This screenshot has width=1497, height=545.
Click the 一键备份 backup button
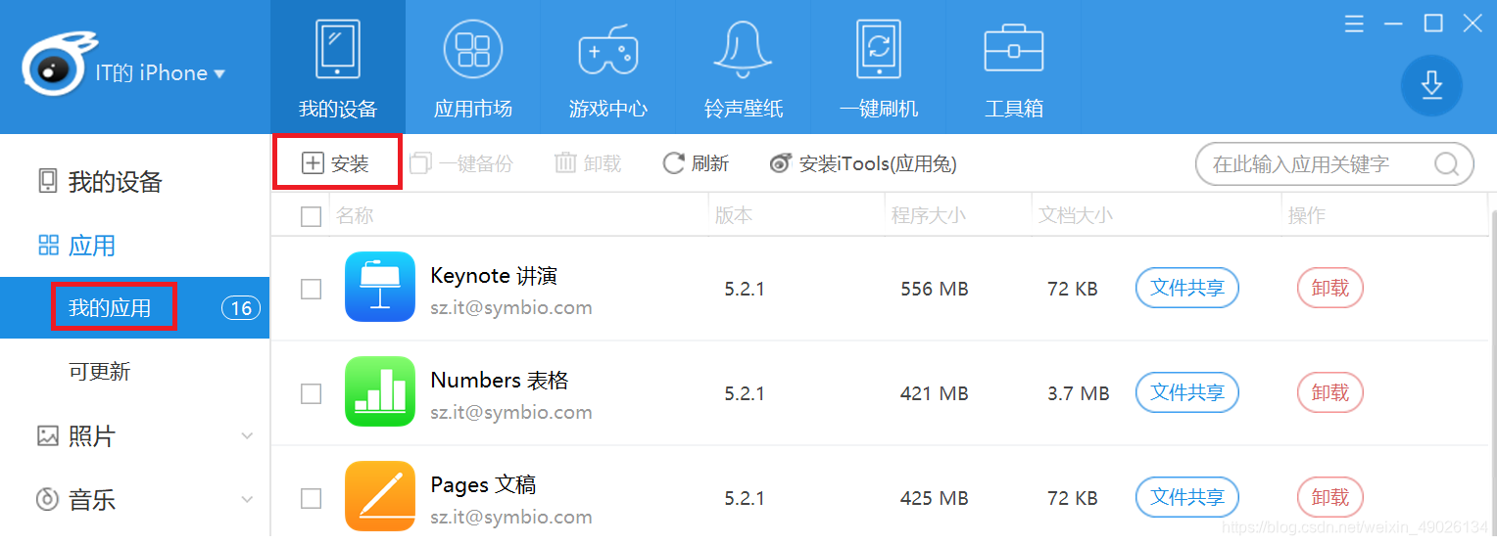coord(461,163)
